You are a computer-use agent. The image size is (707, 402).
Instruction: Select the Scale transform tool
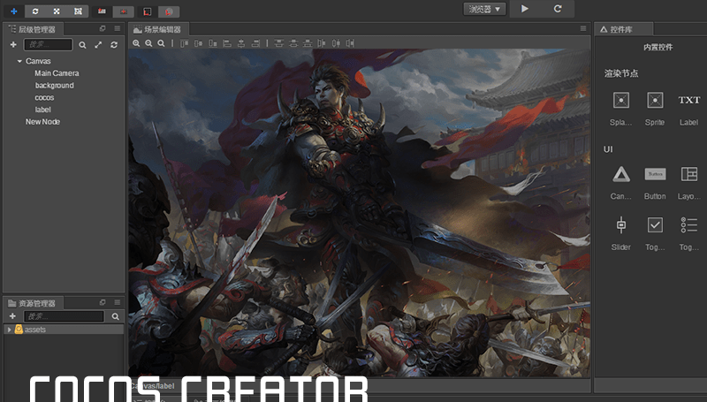pos(57,11)
